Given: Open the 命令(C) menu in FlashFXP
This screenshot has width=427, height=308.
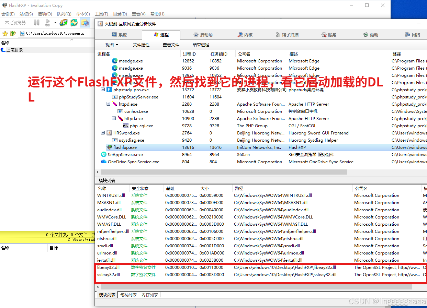Looking at the screenshot, I should point(83,14).
